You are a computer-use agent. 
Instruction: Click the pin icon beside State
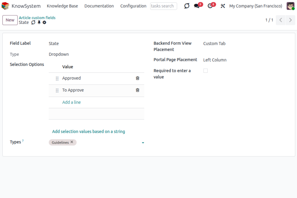(39, 23)
